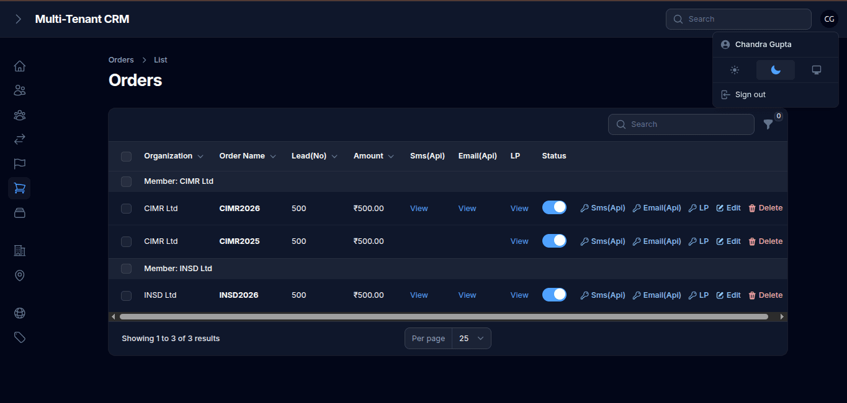Open the flag sidebar icon
This screenshot has height=403, width=847.
pos(19,163)
